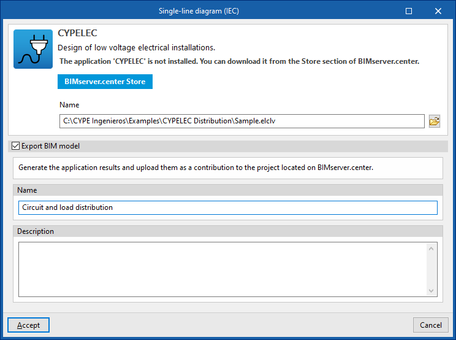
Task: Open the file browser folder icon
Action: [x=435, y=122]
